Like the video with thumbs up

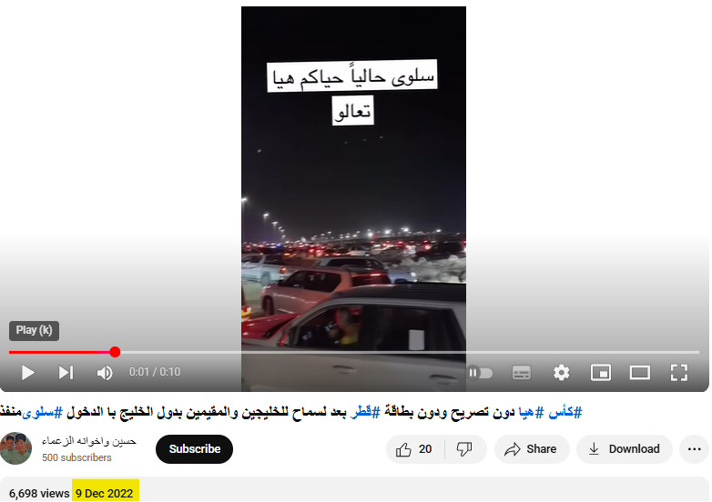point(414,449)
